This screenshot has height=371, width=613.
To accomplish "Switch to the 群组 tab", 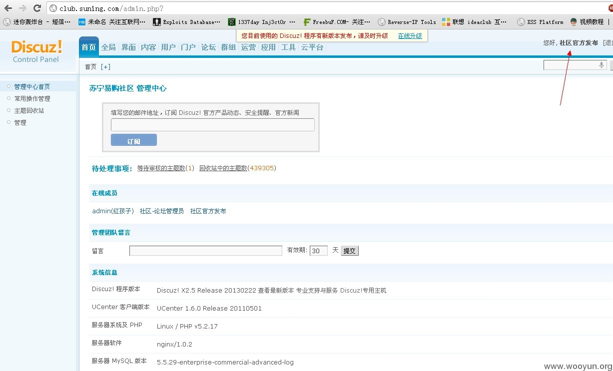I will click(x=228, y=47).
